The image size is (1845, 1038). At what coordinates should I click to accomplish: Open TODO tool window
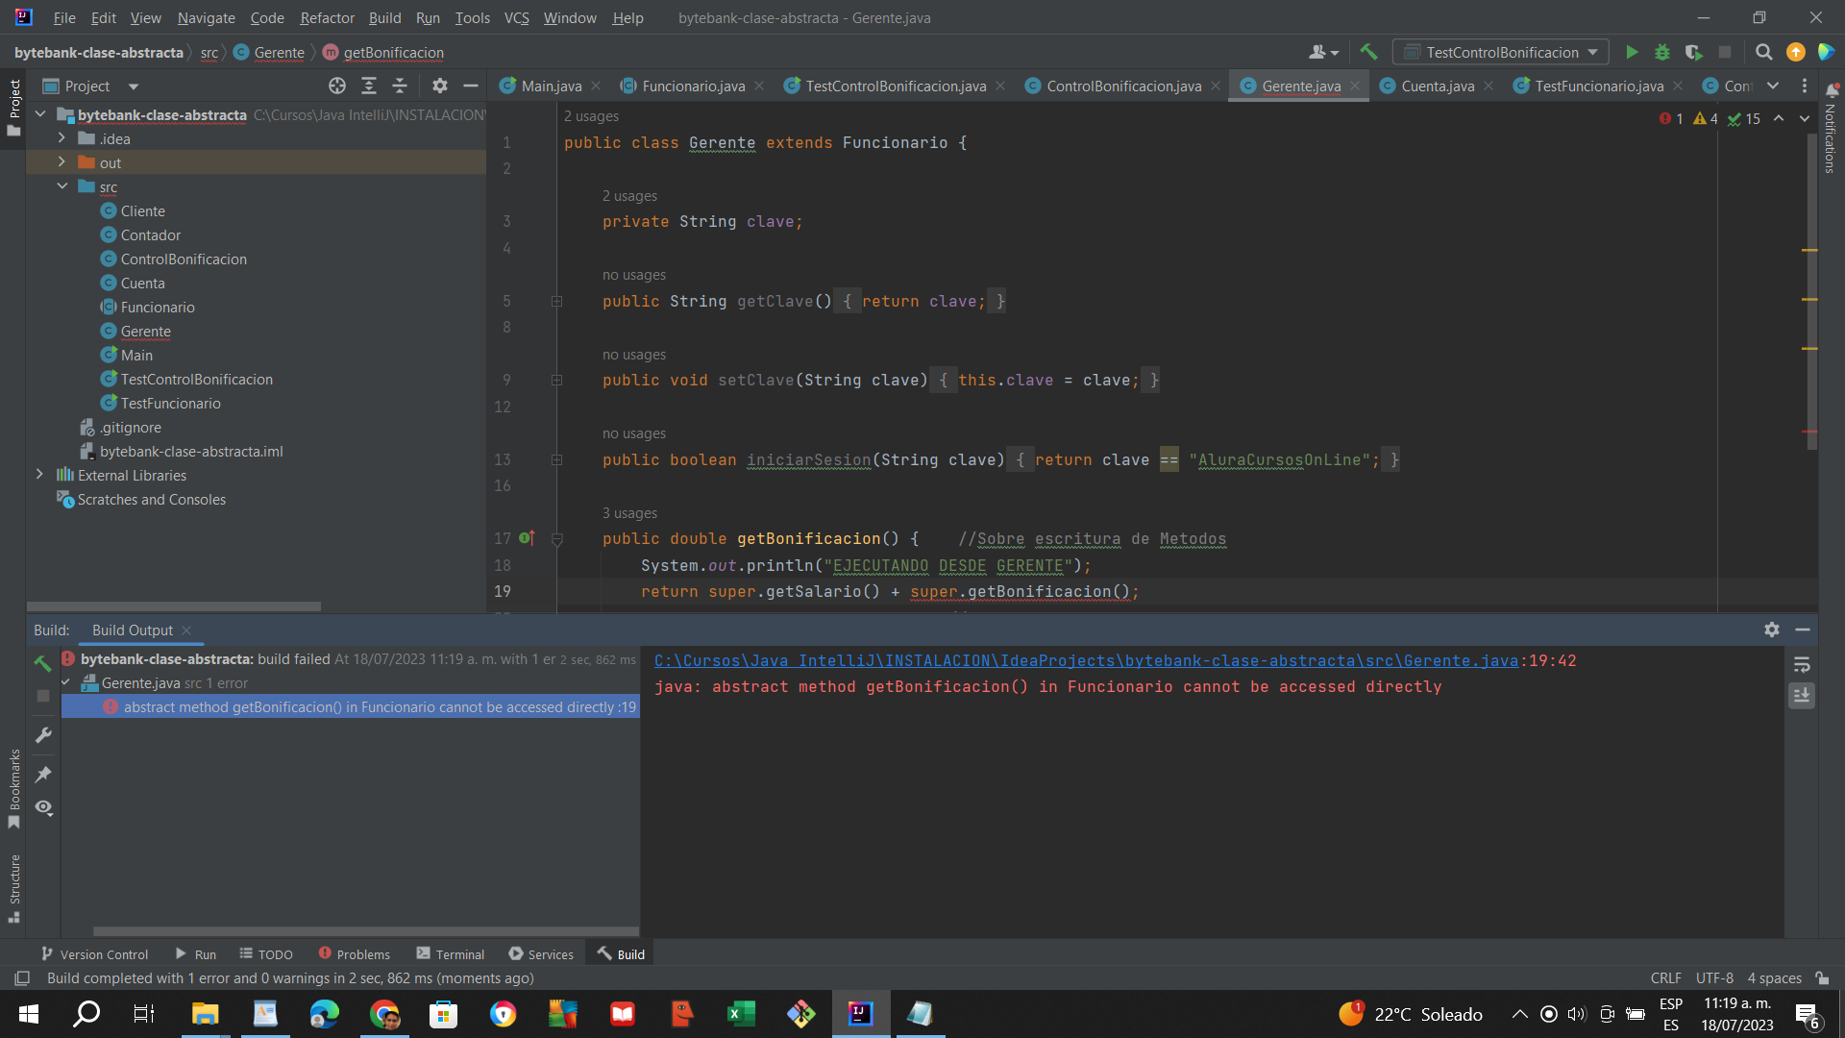click(x=266, y=953)
